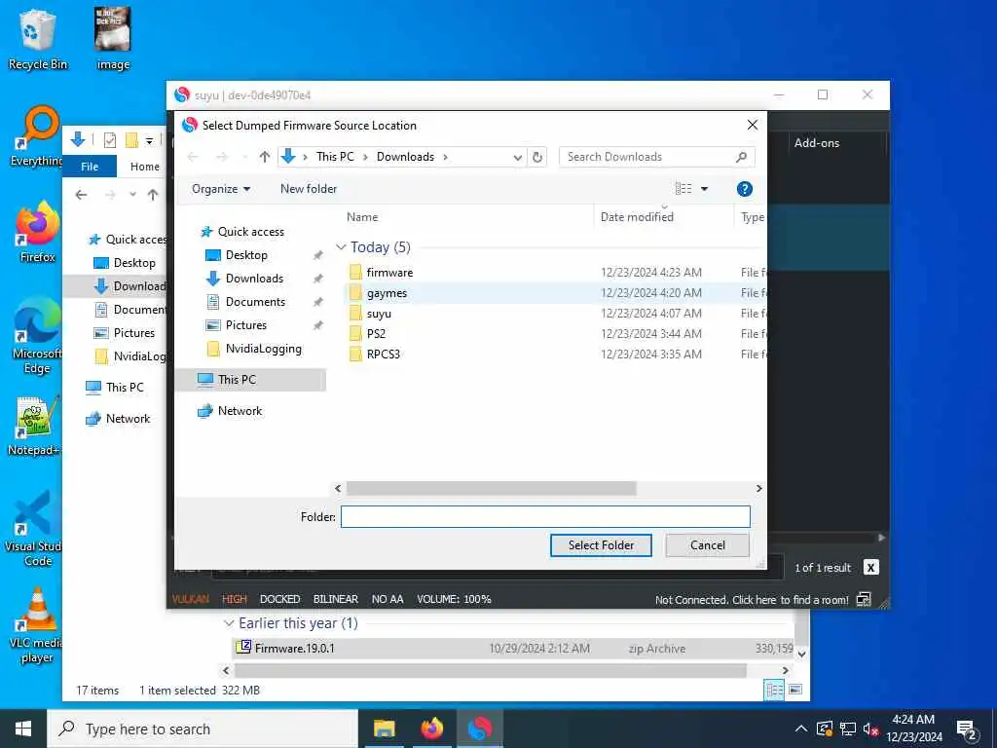This screenshot has width=997, height=748.
Task: Click VOLUME: 100% in suyu status bar
Action: (x=454, y=599)
